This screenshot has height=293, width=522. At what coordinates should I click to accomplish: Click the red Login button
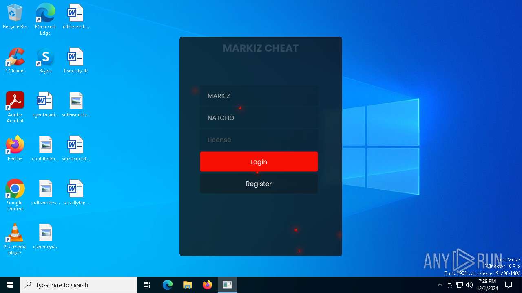coord(259,162)
